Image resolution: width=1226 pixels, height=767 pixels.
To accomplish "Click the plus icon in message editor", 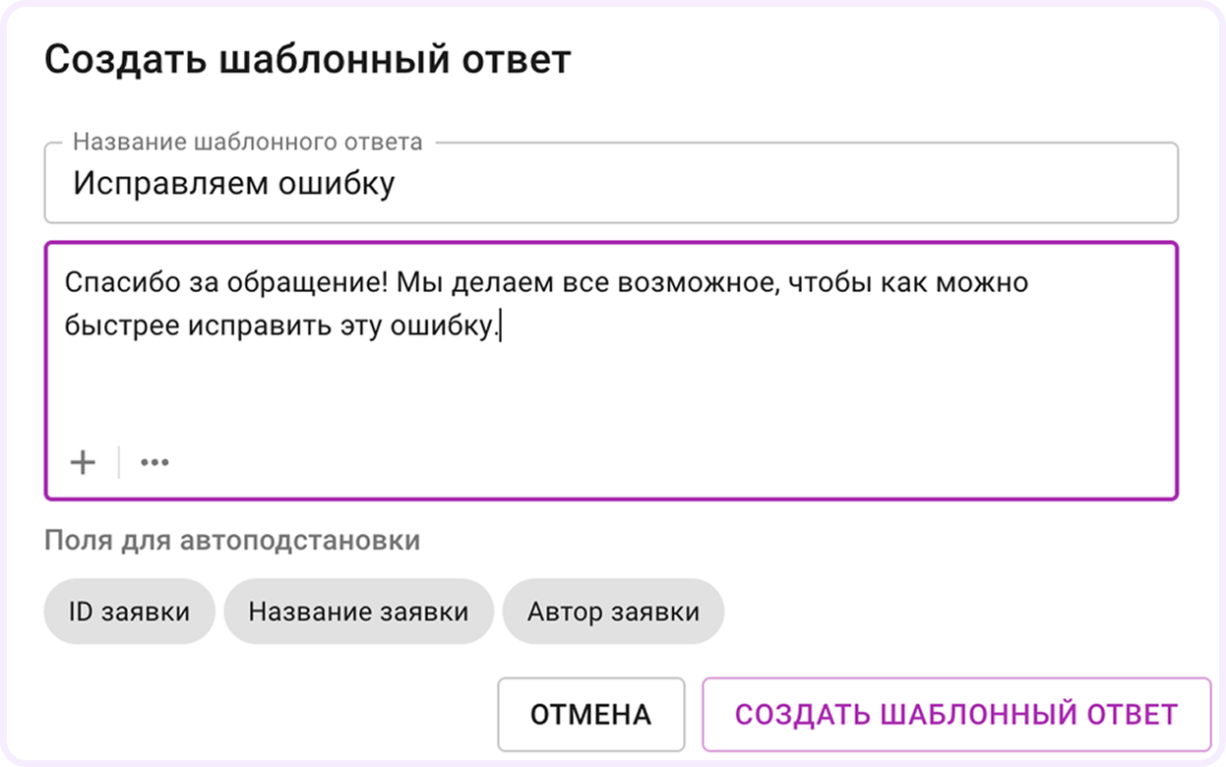I will click(x=83, y=461).
